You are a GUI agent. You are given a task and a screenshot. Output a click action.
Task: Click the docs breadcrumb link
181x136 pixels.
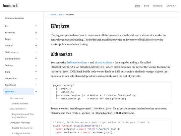pos(61,14)
